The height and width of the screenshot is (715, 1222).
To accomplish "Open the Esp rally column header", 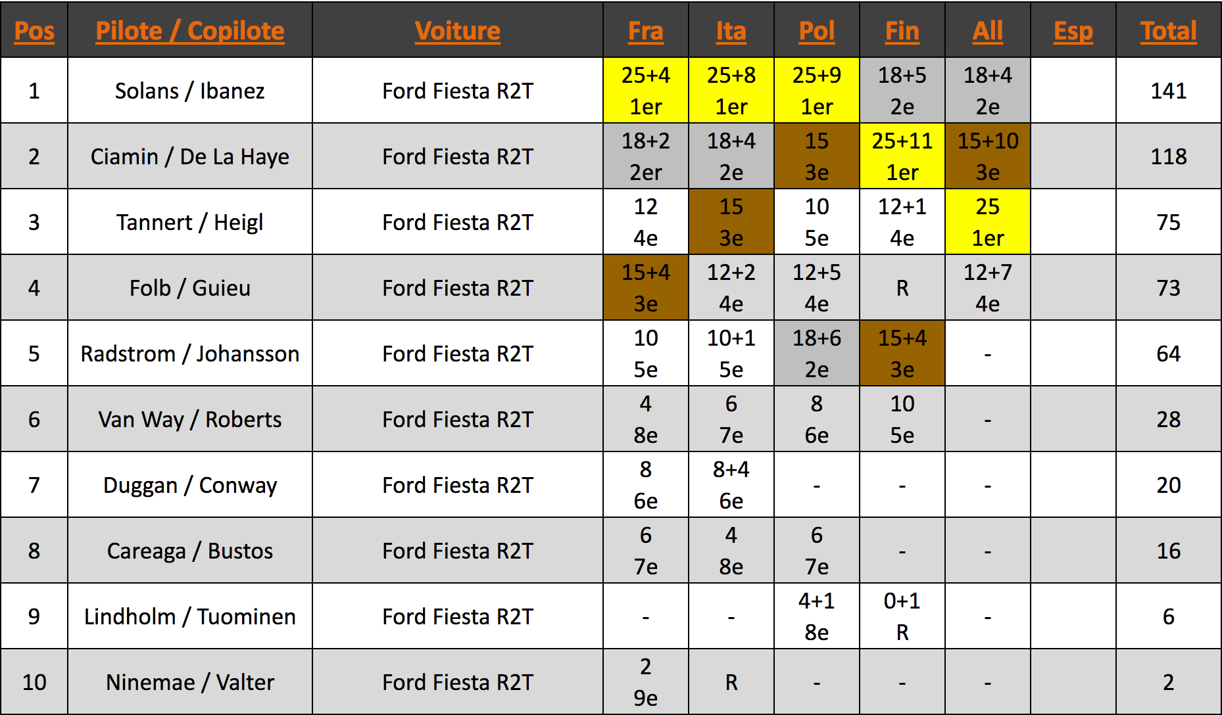I will pyautogui.click(x=1073, y=31).
